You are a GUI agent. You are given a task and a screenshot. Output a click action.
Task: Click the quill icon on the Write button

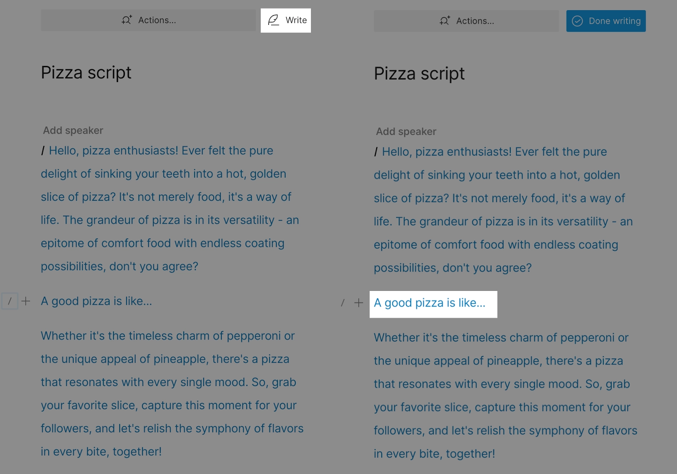pos(275,20)
